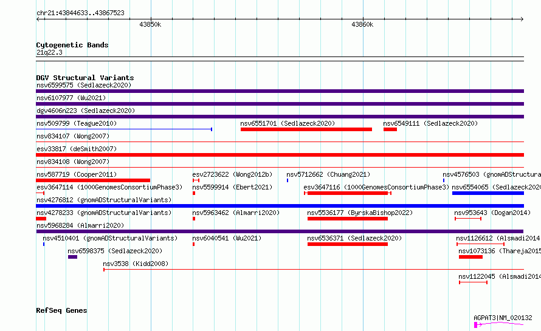This screenshot has height=331, width=541.
Task: Click the red bar under nsv1073136 (Thareja2015)
Action: click(470, 257)
